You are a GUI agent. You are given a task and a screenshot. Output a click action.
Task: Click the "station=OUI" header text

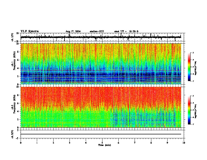coord(97,31)
